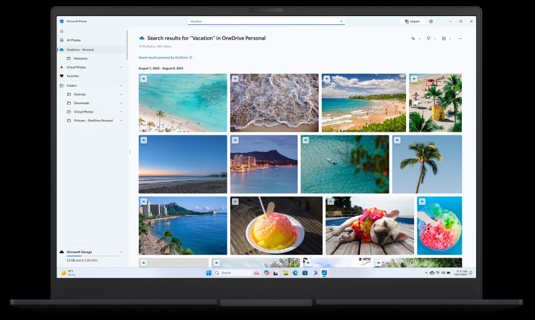Open the gallery view size dropdown
535x320 pixels.
(x=446, y=38)
